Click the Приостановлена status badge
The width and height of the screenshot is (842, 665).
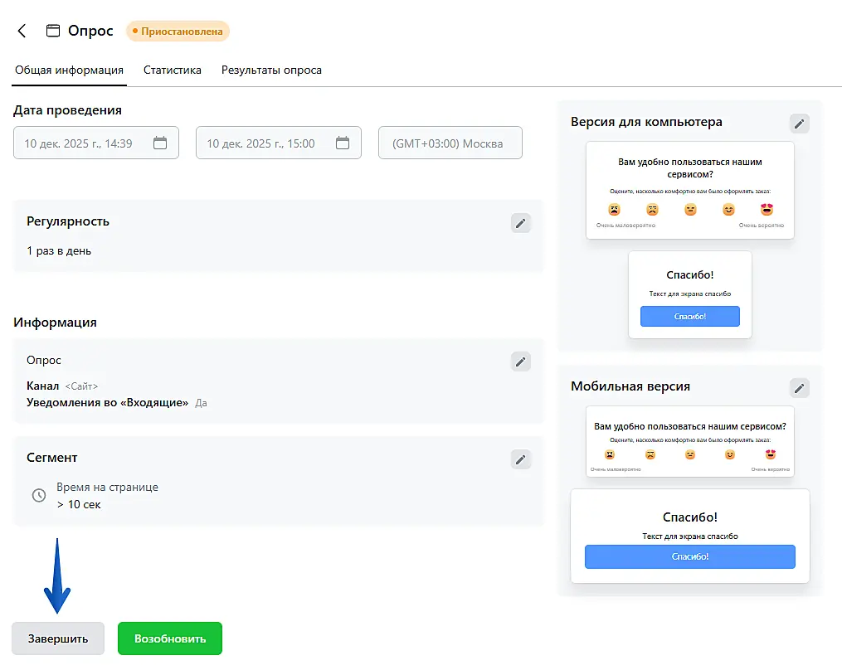(x=178, y=32)
